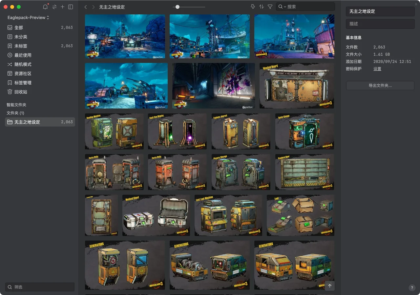Click the switch library arrows icon
Image resolution: width=420 pixels, height=295 pixels.
[x=54, y=7]
